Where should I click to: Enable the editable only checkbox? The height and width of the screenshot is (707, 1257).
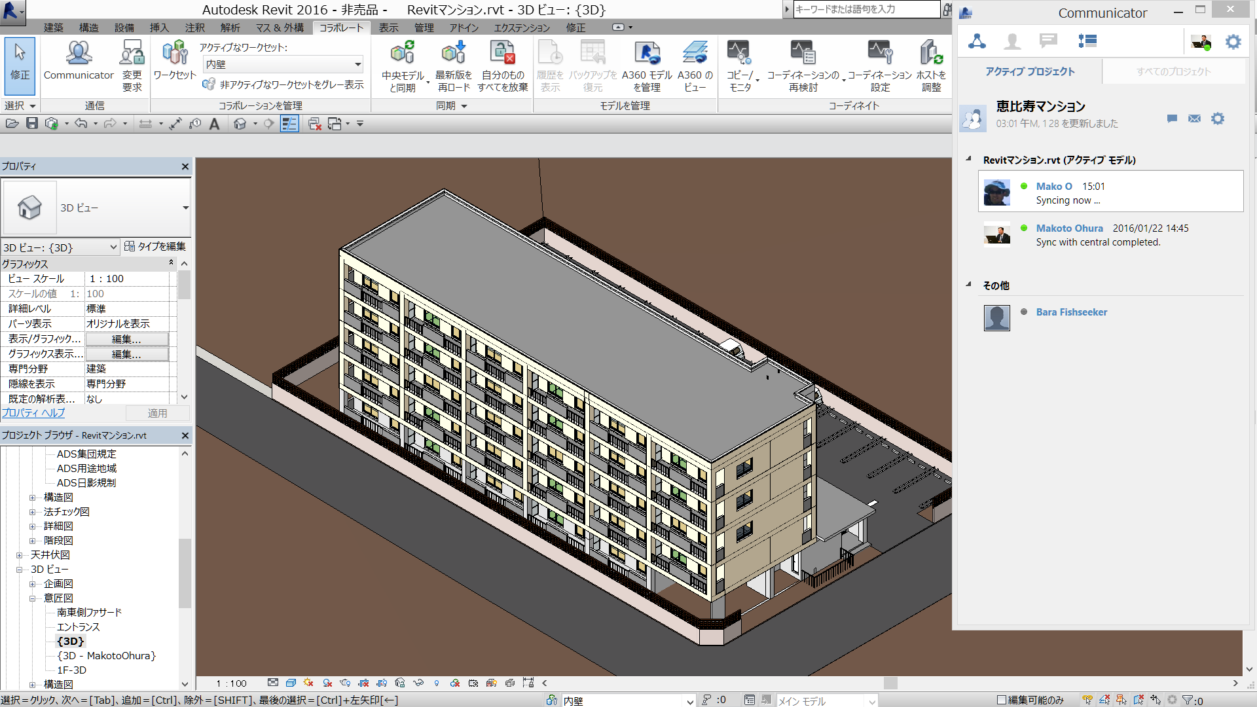1001,700
